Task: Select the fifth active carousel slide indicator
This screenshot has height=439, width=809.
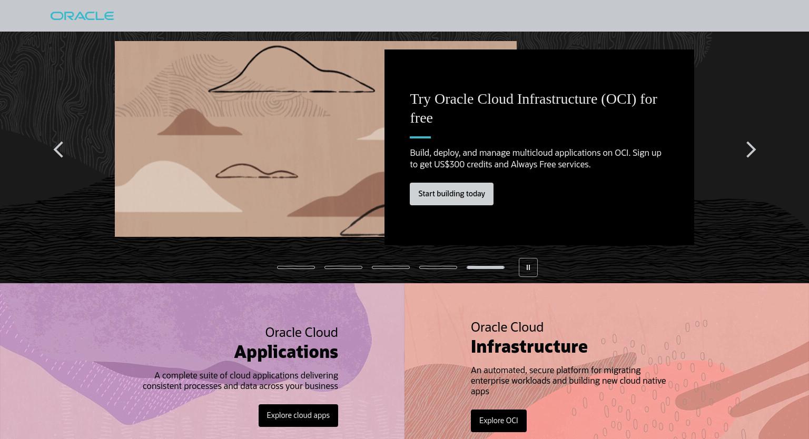Action: [486, 267]
